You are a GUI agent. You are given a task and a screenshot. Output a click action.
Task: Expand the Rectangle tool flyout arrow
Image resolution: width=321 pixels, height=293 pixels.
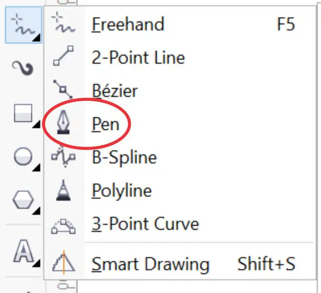(36, 124)
